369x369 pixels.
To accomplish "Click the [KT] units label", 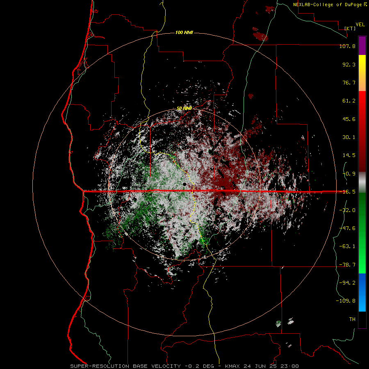I will click(x=350, y=28).
